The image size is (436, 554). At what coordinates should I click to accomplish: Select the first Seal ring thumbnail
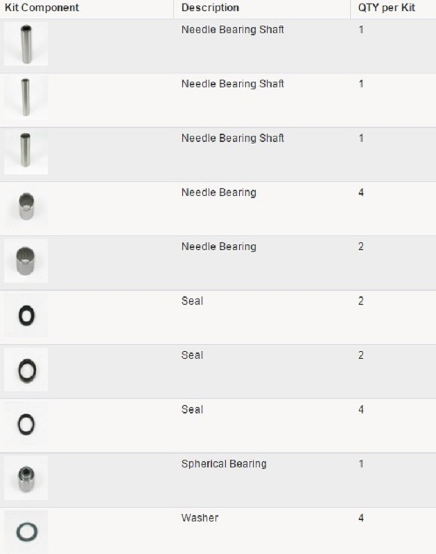pyautogui.click(x=26, y=315)
